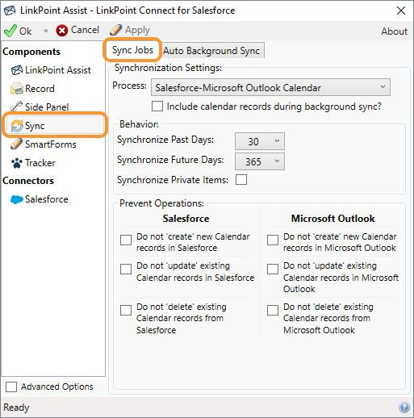Click the Components heading text
Screen dimensions: 414x418
point(31,52)
